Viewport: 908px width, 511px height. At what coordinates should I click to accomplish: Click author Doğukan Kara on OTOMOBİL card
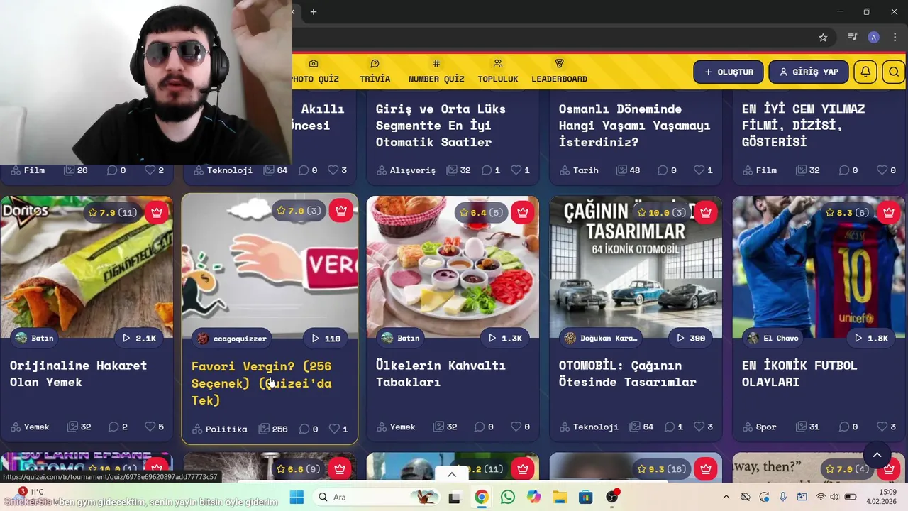pyautogui.click(x=602, y=338)
